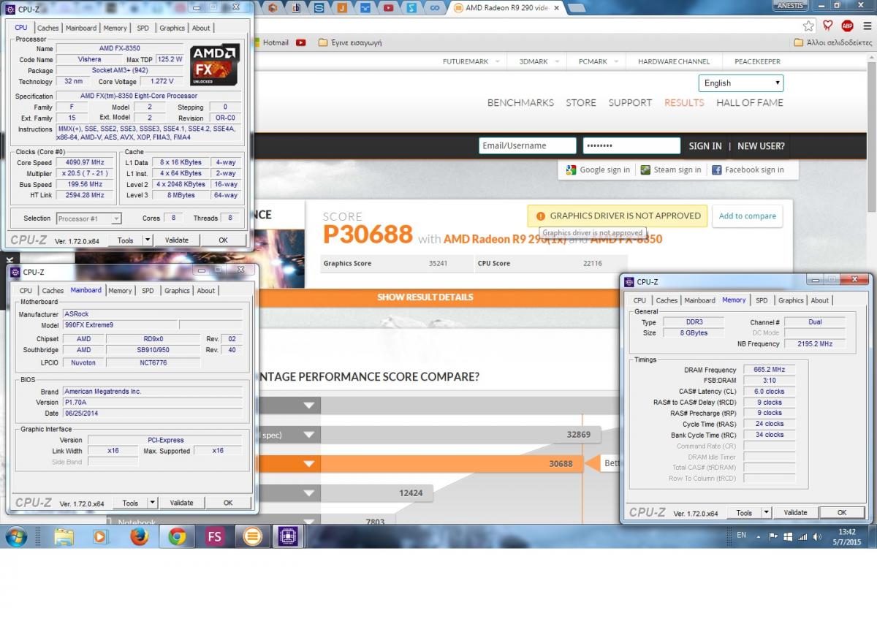Open the FS application in the taskbar

(215, 537)
